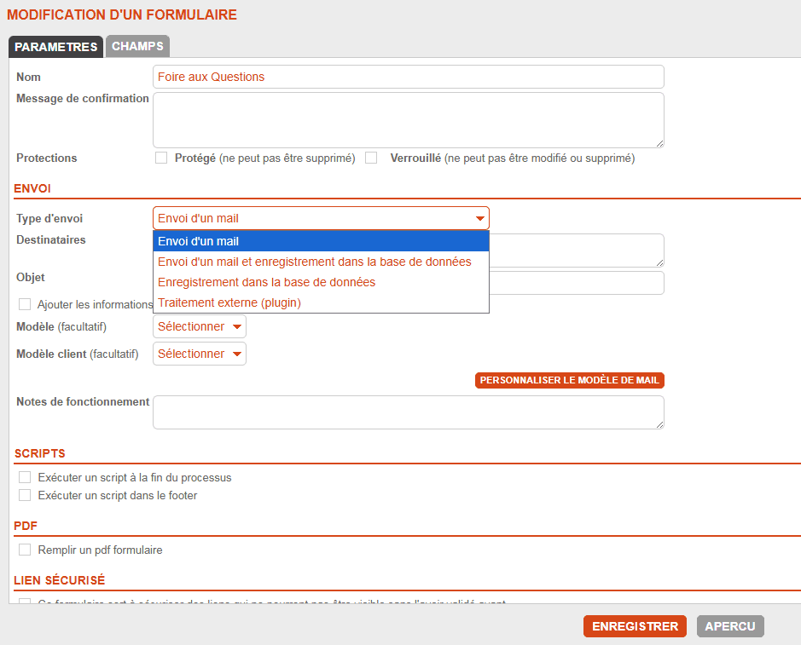Open the Modèle (facultatif) dropdown
This screenshot has width=801, height=645.
click(x=200, y=326)
